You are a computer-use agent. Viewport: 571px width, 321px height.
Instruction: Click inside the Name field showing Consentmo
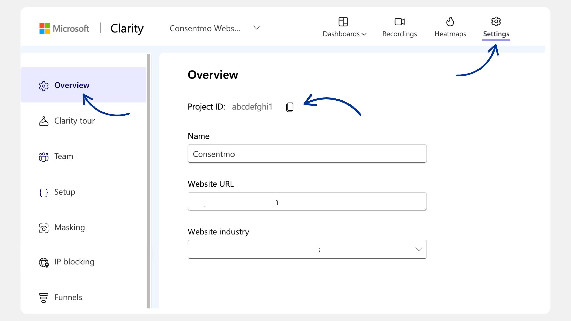pos(307,154)
